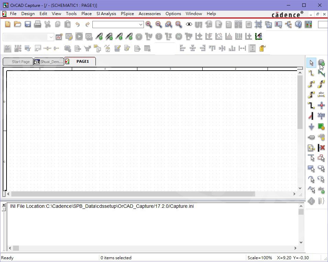The width and height of the screenshot is (328, 262).
Task: Toggle snap to grid icon
Action: pos(258,24)
